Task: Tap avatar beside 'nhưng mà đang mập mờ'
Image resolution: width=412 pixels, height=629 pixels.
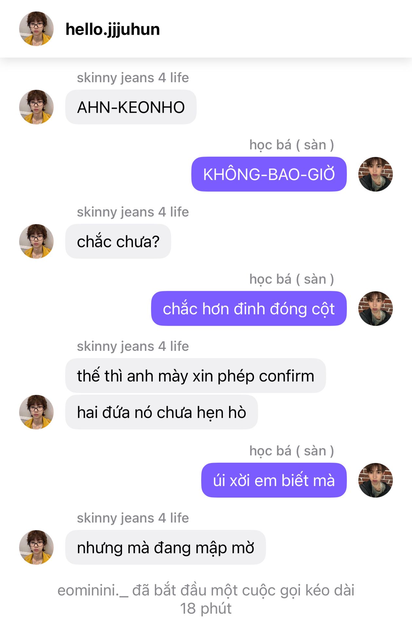Action: coord(36,547)
